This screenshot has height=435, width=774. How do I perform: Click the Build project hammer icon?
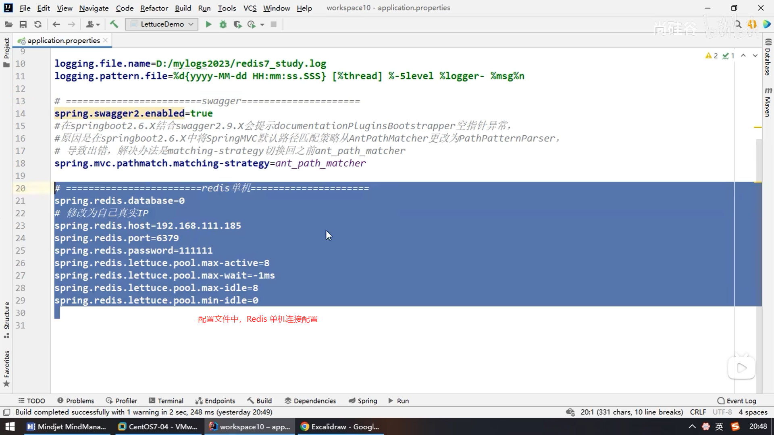click(114, 24)
